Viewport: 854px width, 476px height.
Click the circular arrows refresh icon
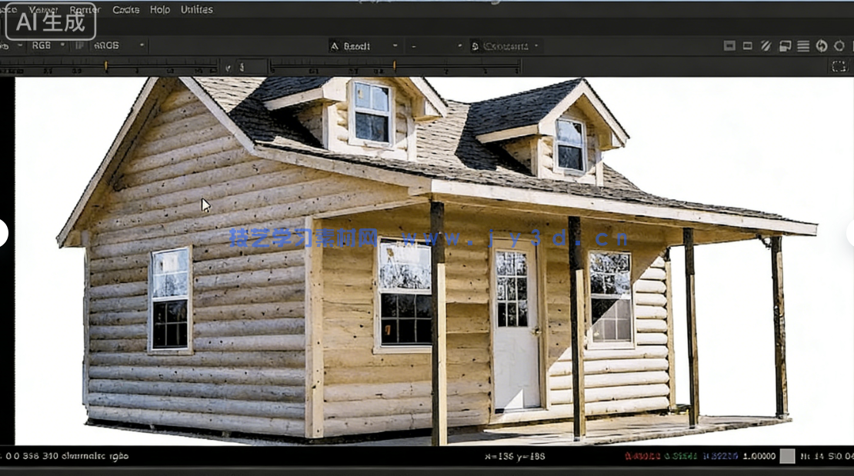[822, 46]
